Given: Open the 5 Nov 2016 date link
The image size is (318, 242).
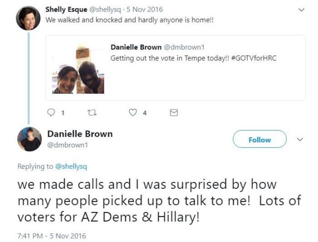Looking at the screenshot, I should click(145, 10).
